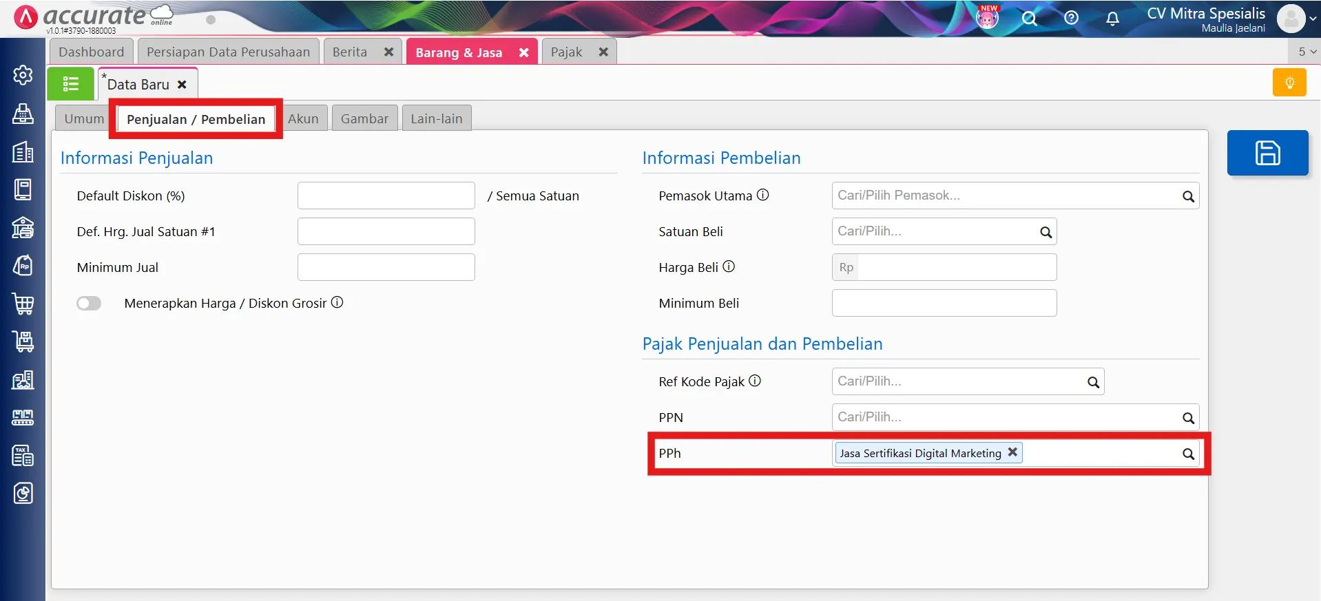Open the Satuan Beli lookup dropdown
This screenshot has height=601, width=1321.
click(x=1045, y=232)
